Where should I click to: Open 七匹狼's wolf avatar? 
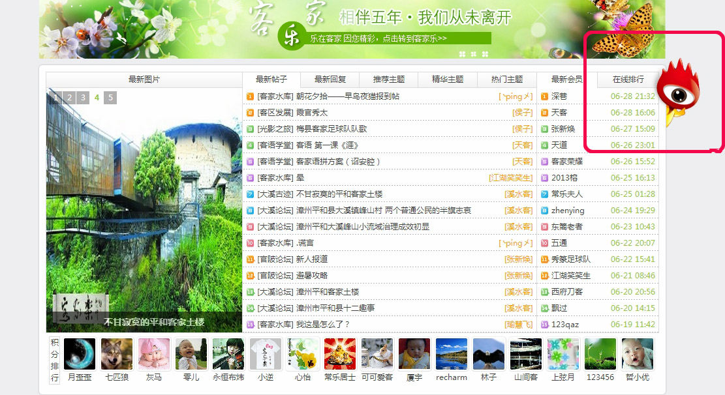117,354
